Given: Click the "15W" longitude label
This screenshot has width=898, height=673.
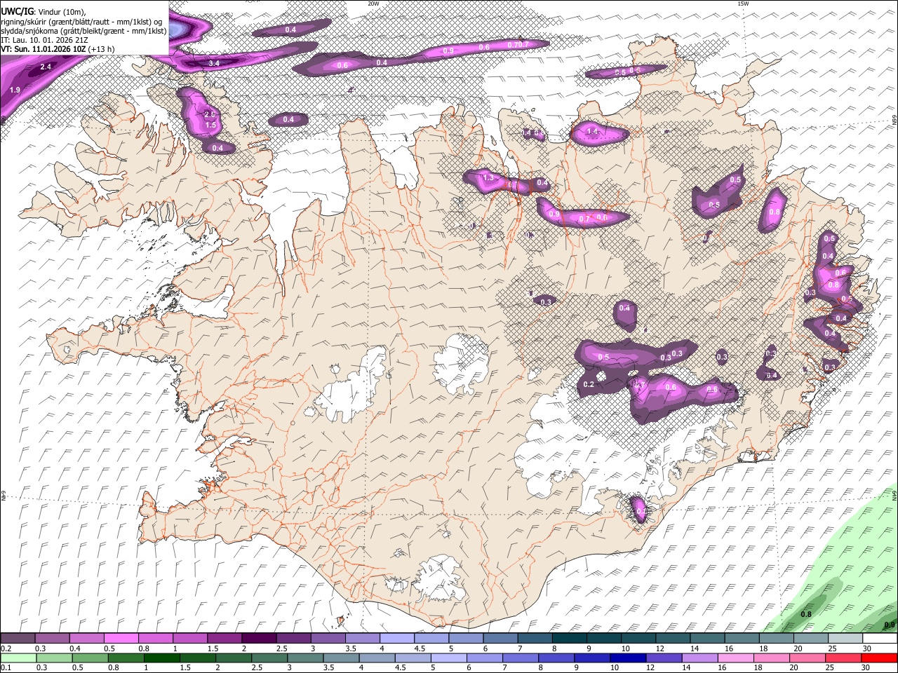Looking at the screenshot, I should (743, 4).
